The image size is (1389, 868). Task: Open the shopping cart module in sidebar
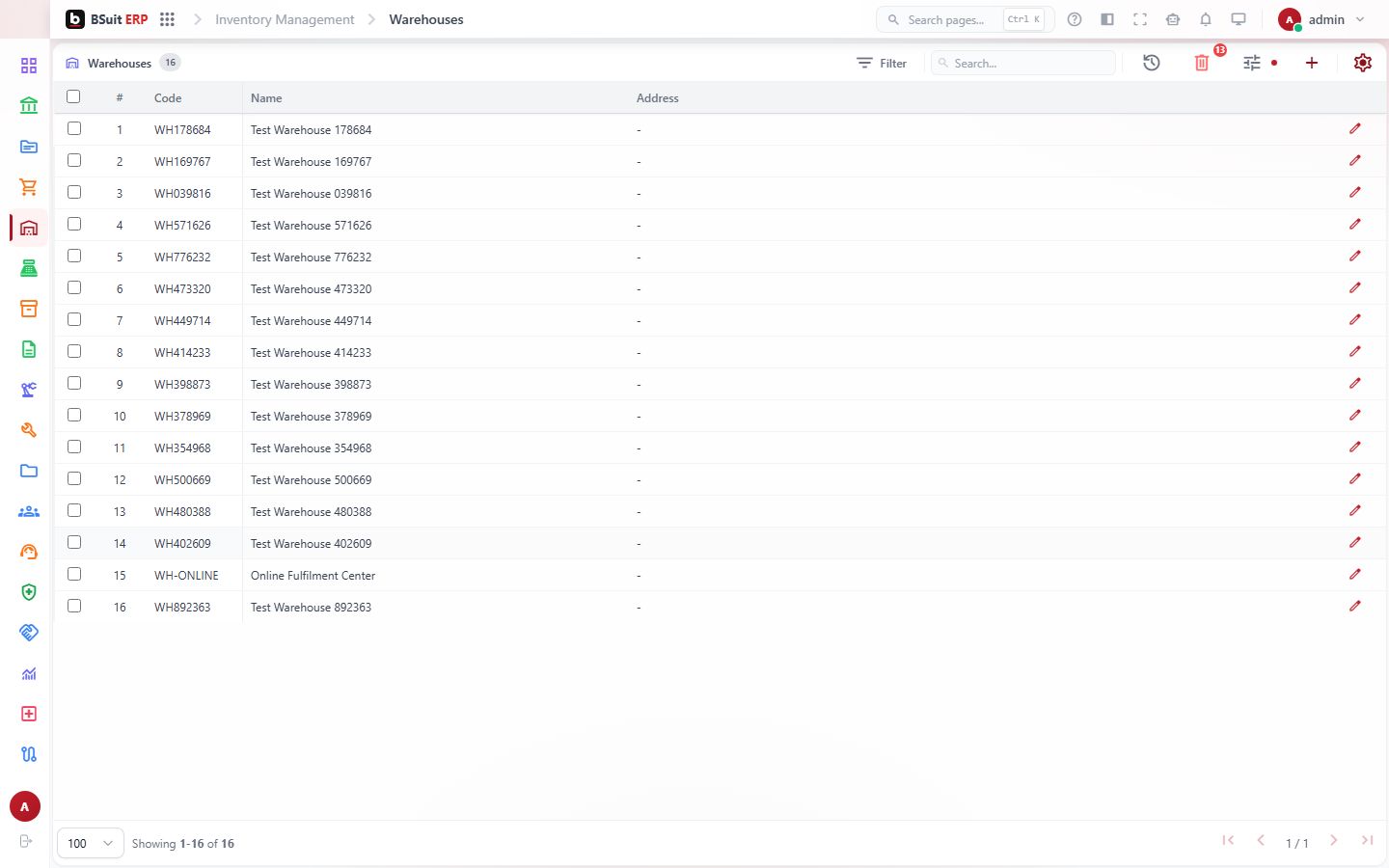tap(29, 187)
